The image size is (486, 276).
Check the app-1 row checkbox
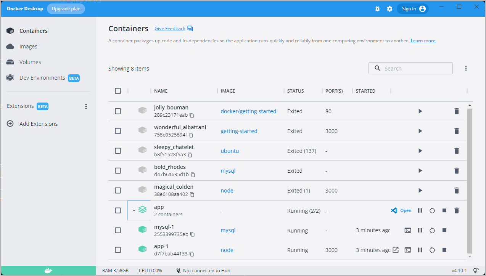pos(118,250)
